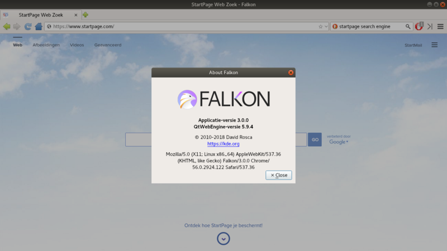
Task: Open the AdBlock icon in toolbar
Action: pos(419,26)
